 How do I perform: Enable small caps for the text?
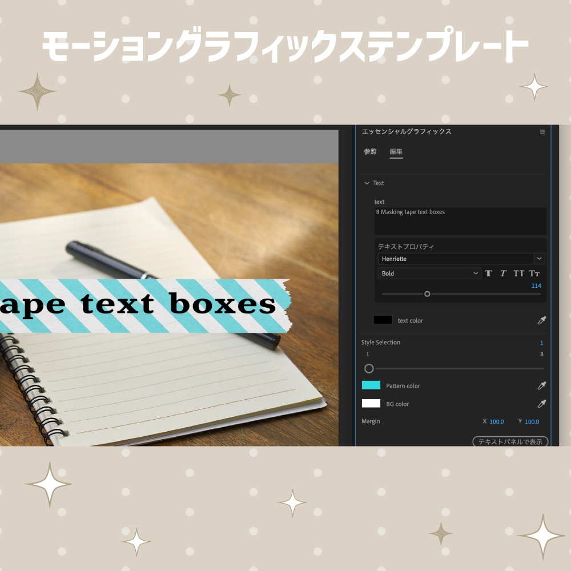(x=534, y=273)
